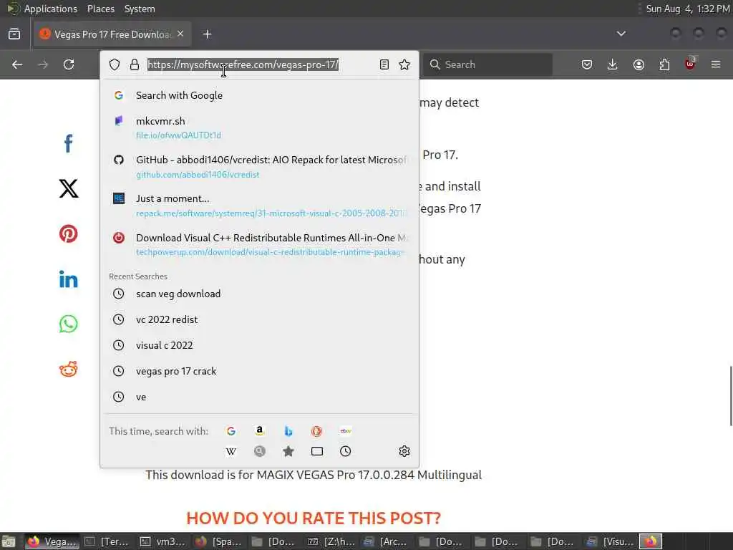Share the post on LinkedIn
This screenshot has height=550, width=733.
pyautogui.click(x=68, y=279)
